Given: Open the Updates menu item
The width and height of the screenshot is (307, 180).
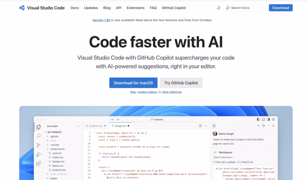Looking at the screenshot, I should (91, 8).
